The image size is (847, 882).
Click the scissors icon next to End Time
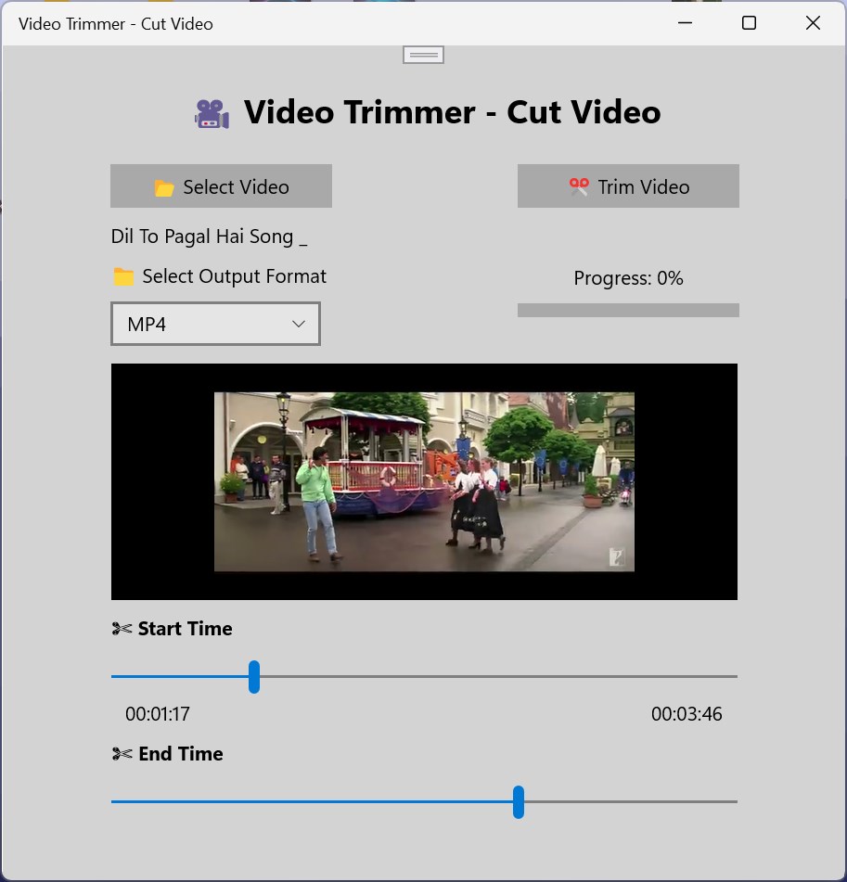point(122,754)
